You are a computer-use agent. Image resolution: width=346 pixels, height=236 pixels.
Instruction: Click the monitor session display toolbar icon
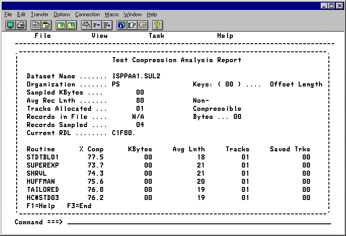pyautogui.click(x=10, y=25)
